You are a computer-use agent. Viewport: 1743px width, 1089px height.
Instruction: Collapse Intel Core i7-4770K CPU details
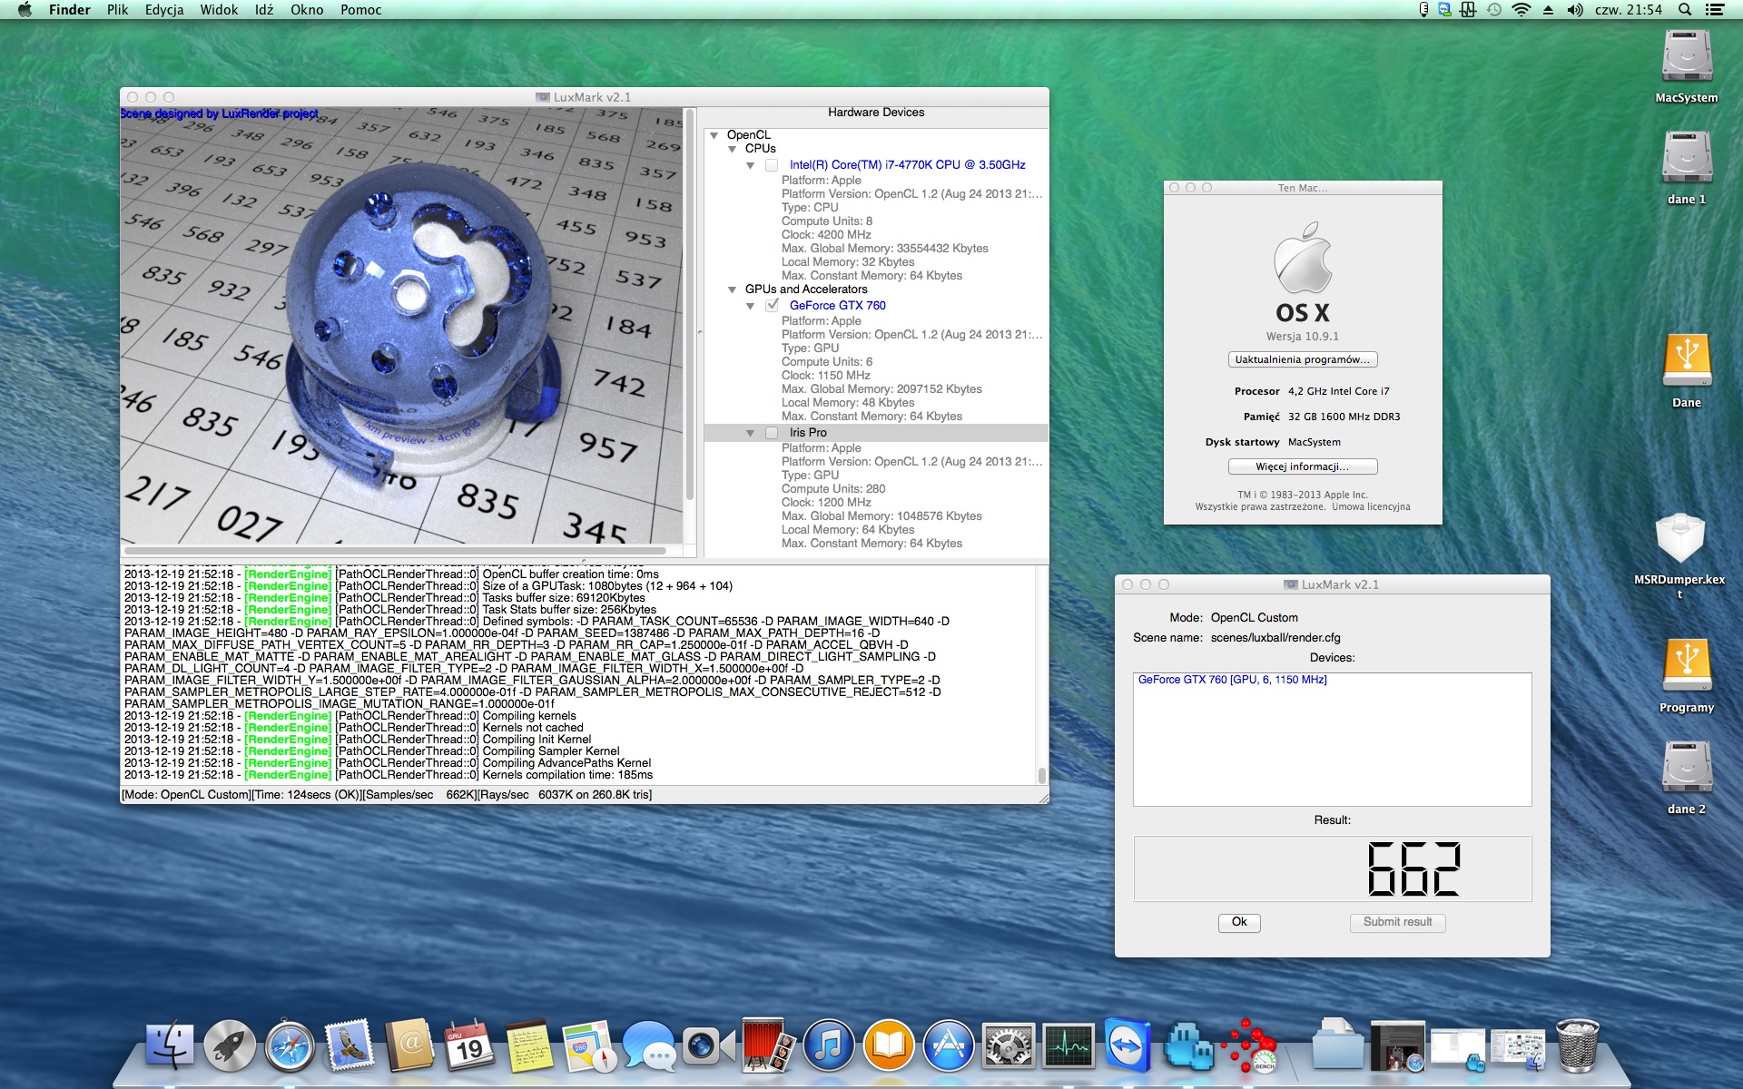tap(751, 165)
